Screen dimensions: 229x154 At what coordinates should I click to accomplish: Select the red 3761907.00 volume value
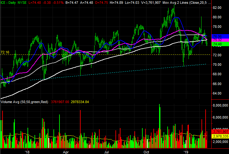click(60, 102)
